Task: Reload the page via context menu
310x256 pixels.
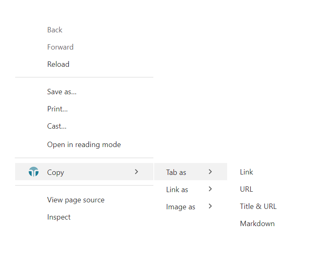Action: tap(58, 64)
